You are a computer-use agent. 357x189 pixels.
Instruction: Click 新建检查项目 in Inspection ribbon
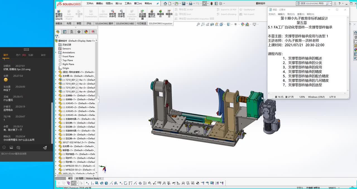coord(59,14)
